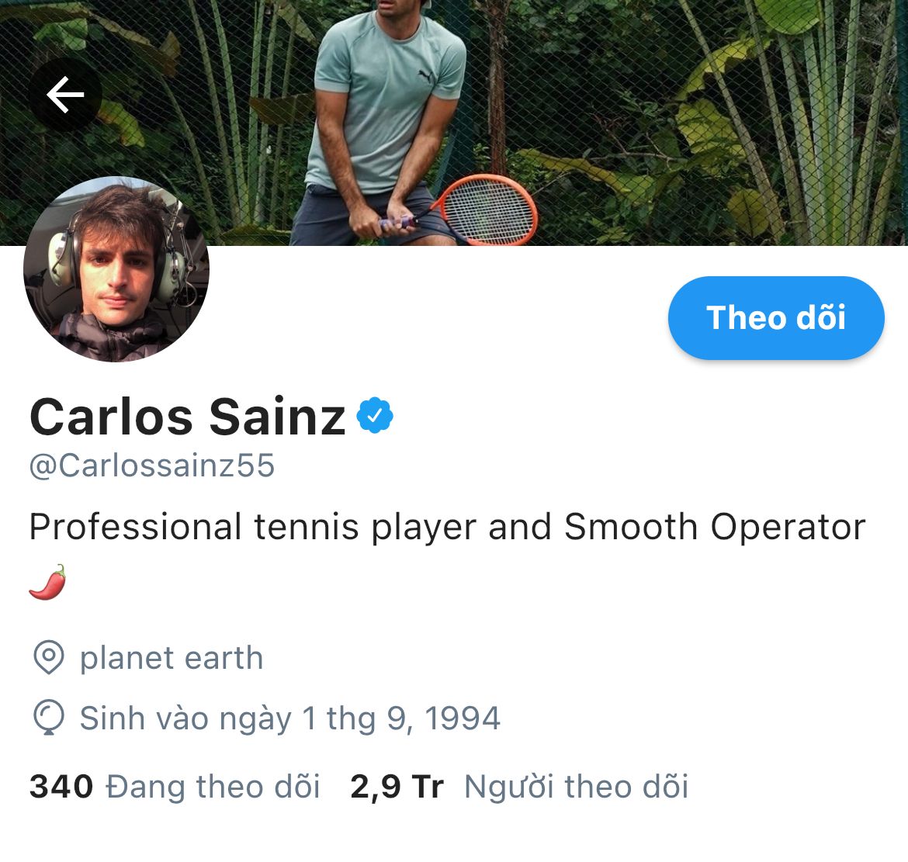Open the Đang theo dõi list
908x862 pixels.
(213, 786)
